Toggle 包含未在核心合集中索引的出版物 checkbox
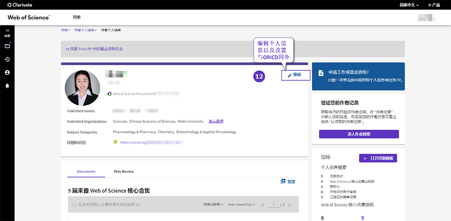 75,205
